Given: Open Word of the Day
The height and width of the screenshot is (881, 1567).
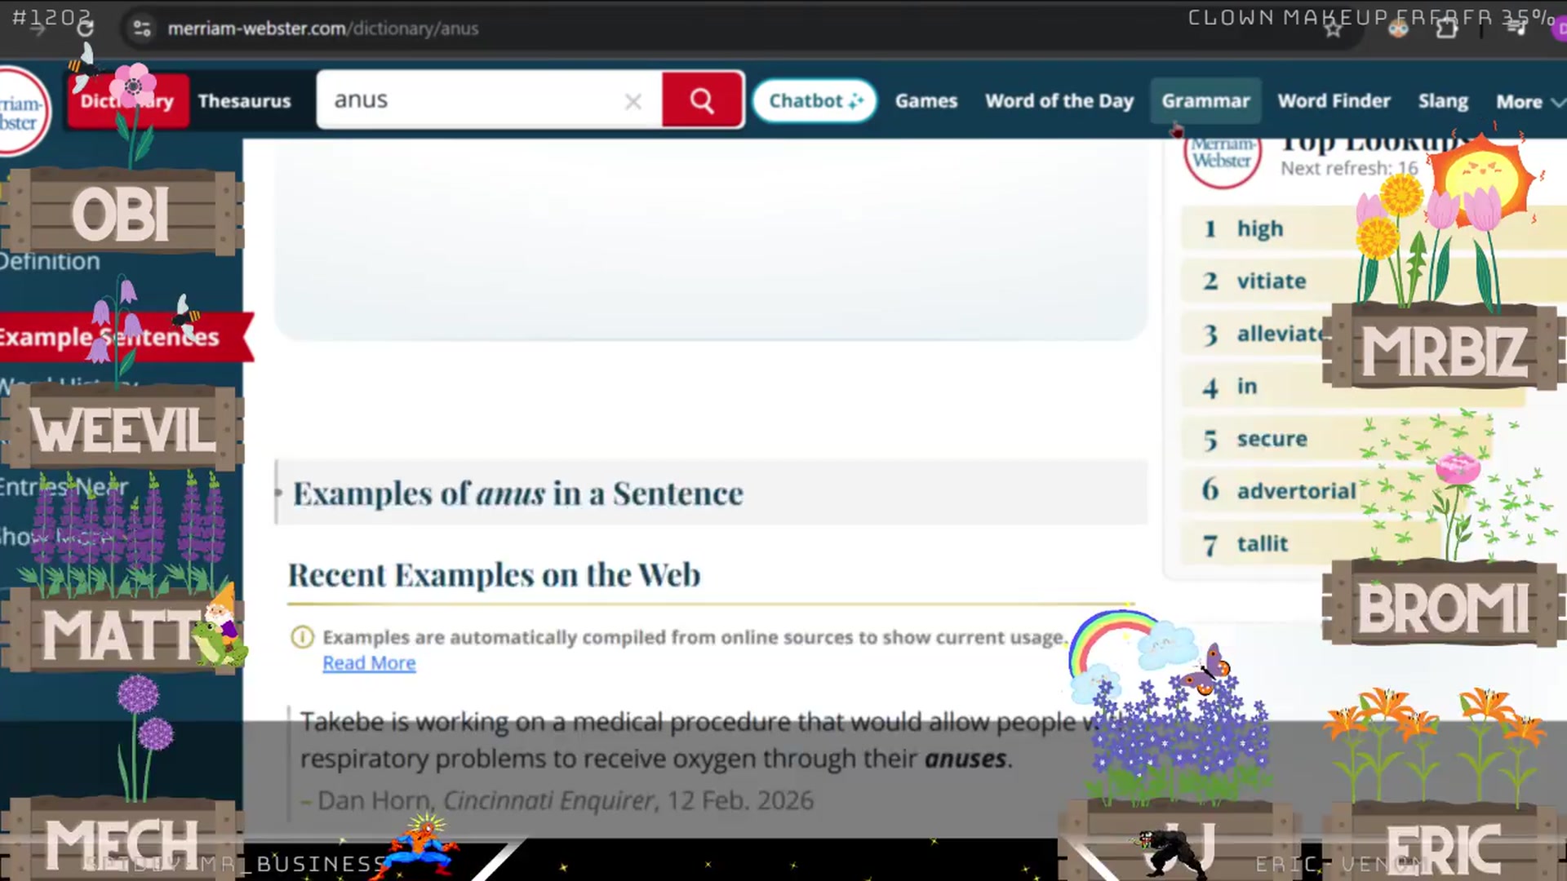Looking at the screenshot, I should click(1059, 101).
